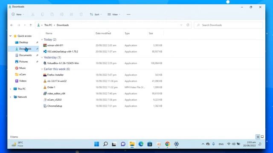
Task: Expand the This PC tree node
Action: pos(10,89)
